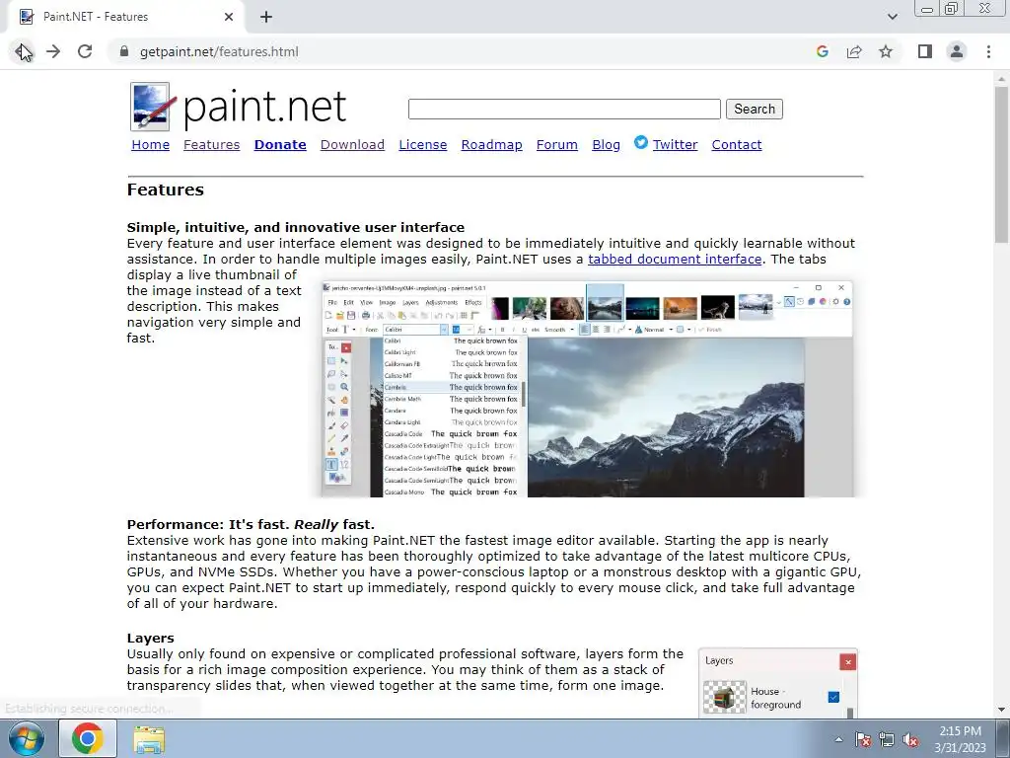Open the tab search chevron

click(x=892, y=17)
